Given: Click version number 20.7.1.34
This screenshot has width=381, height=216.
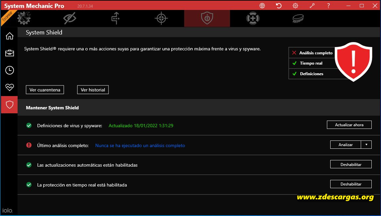Looking at the screenshot, I should click(85, 6).
